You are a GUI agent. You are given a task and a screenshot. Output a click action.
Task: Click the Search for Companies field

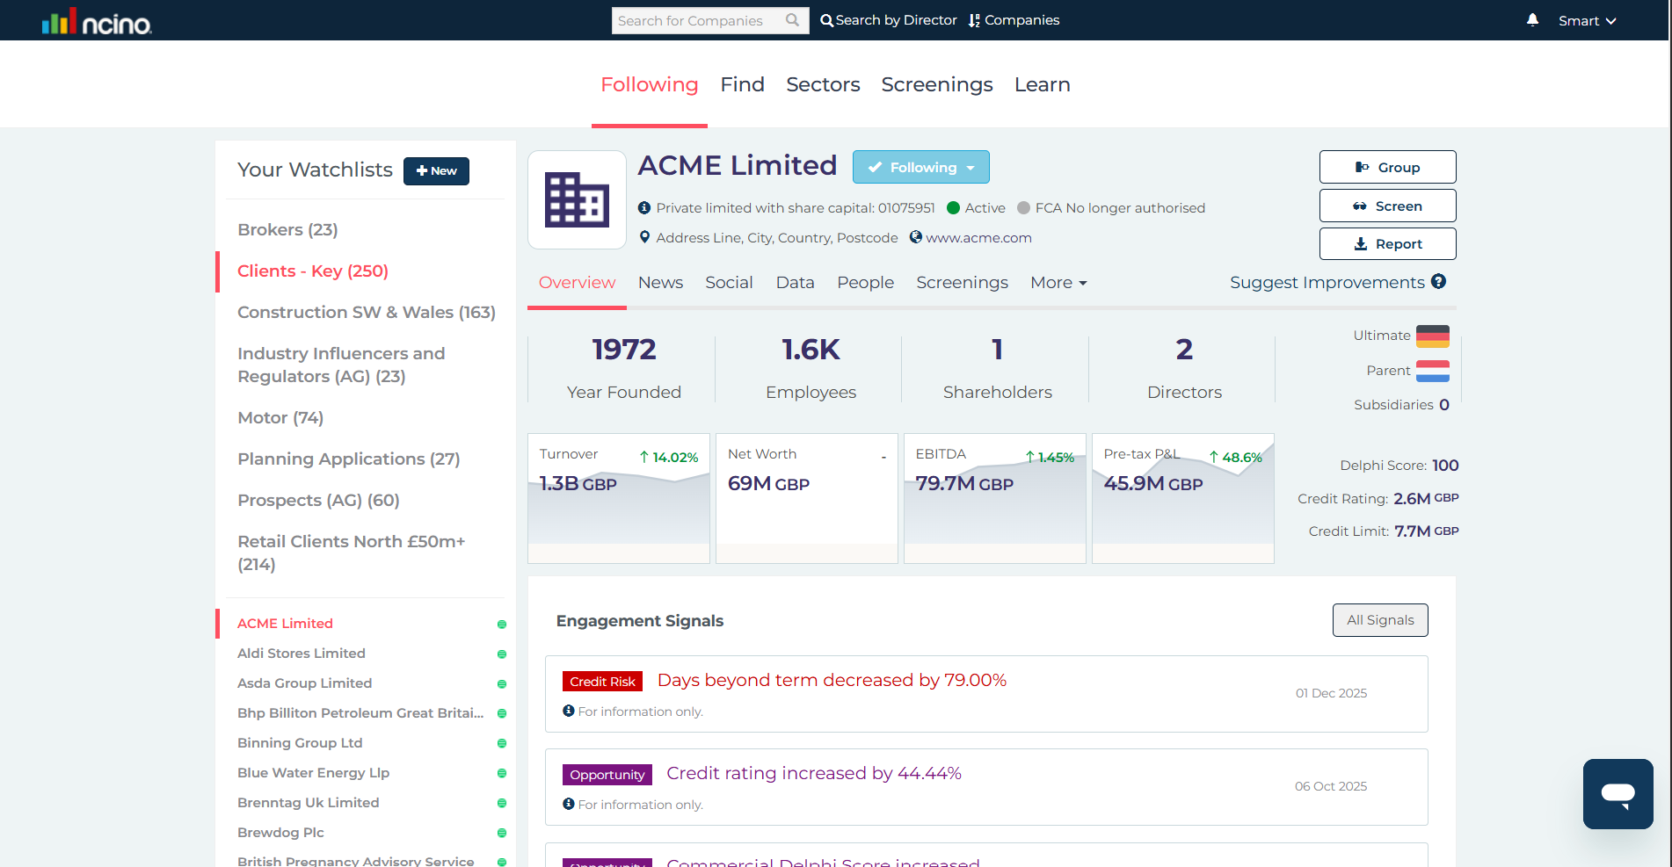tap(696, 20)
